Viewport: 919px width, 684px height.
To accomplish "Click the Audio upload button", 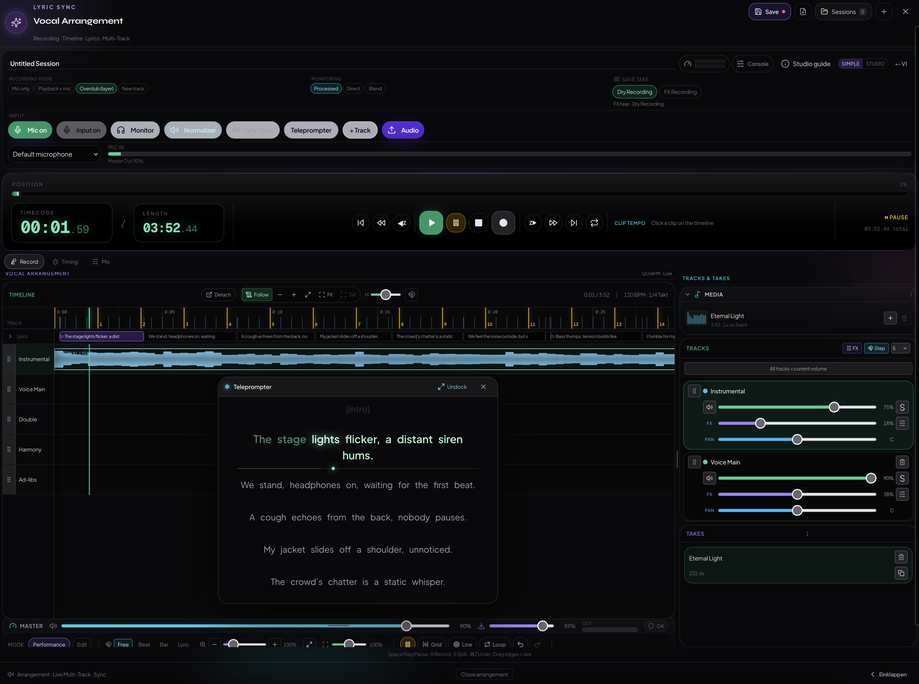I will 403,130.
